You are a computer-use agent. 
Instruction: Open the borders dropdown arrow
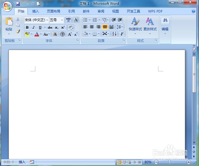click(x=99, y=34)
